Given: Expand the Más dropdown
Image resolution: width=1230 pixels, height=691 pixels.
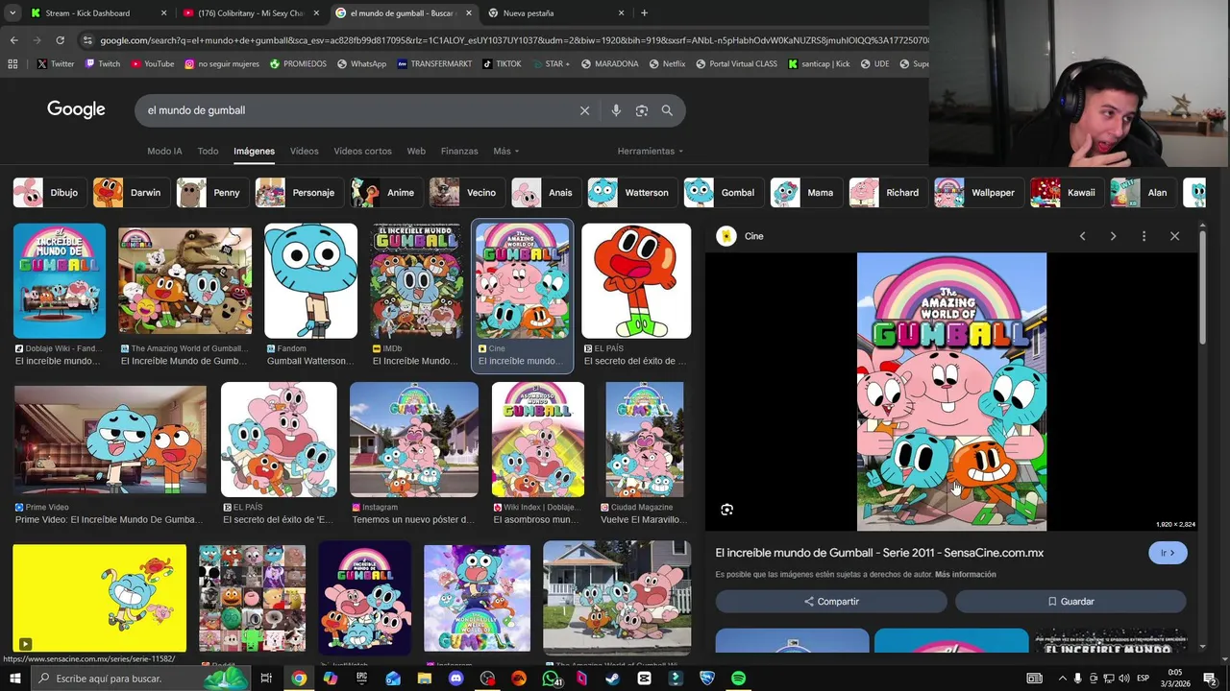Looking at the screenshot, I should [505, 151].
